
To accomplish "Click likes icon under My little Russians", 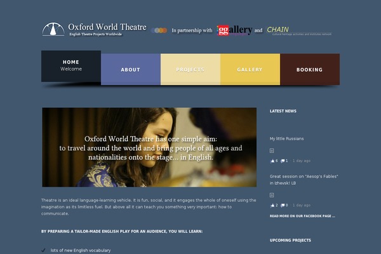I will click(272, 161).
